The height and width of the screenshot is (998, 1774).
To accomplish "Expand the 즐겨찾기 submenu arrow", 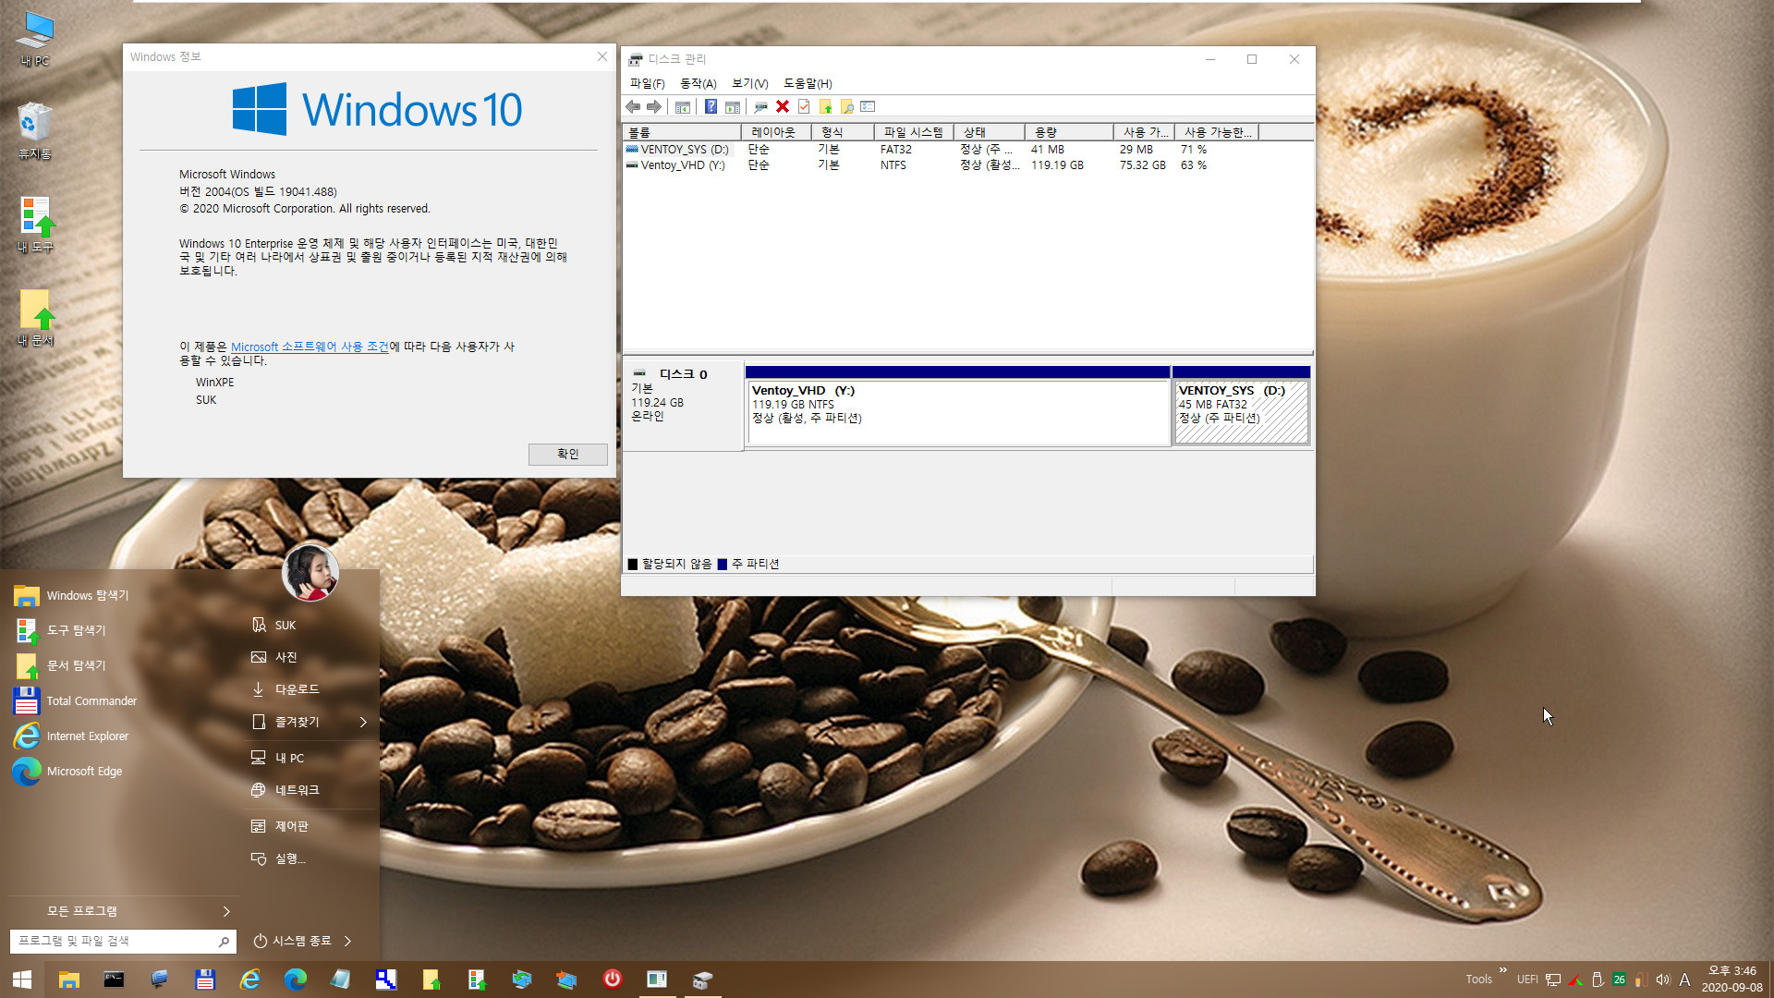I will point(363,723).
